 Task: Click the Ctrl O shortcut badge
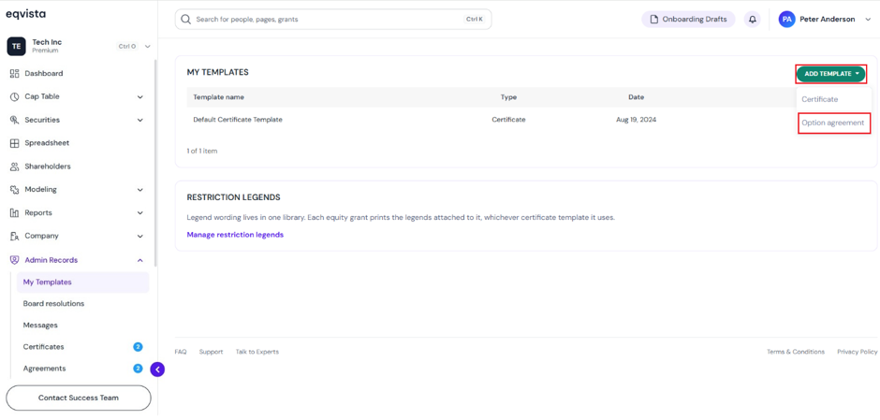[126, 47]
